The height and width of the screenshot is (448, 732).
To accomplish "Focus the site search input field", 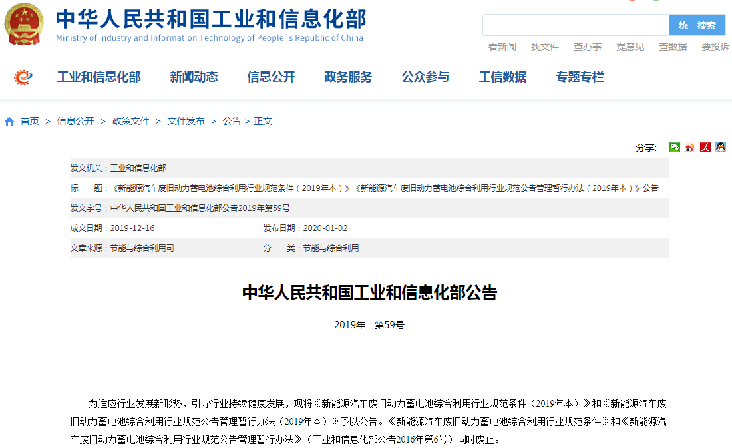I will click(x=576, y=25).
